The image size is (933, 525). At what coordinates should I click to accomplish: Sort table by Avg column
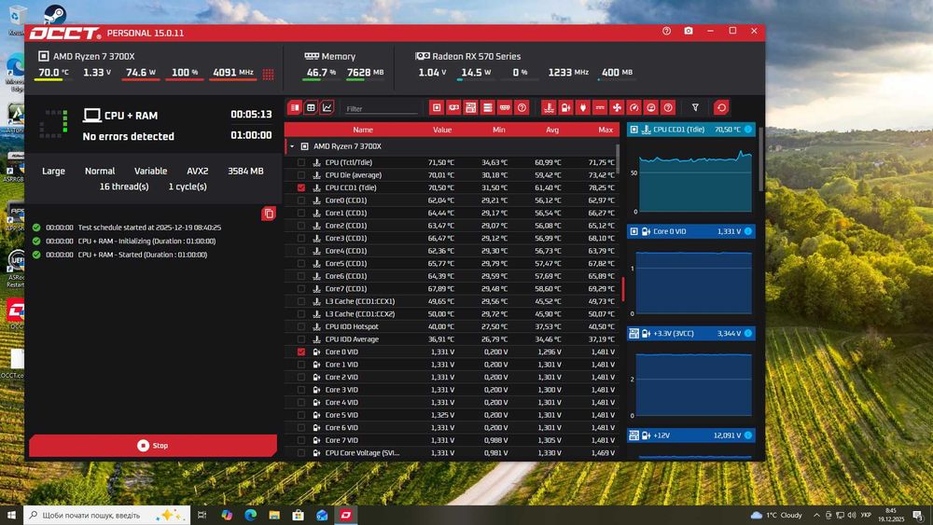pos(552,130)
